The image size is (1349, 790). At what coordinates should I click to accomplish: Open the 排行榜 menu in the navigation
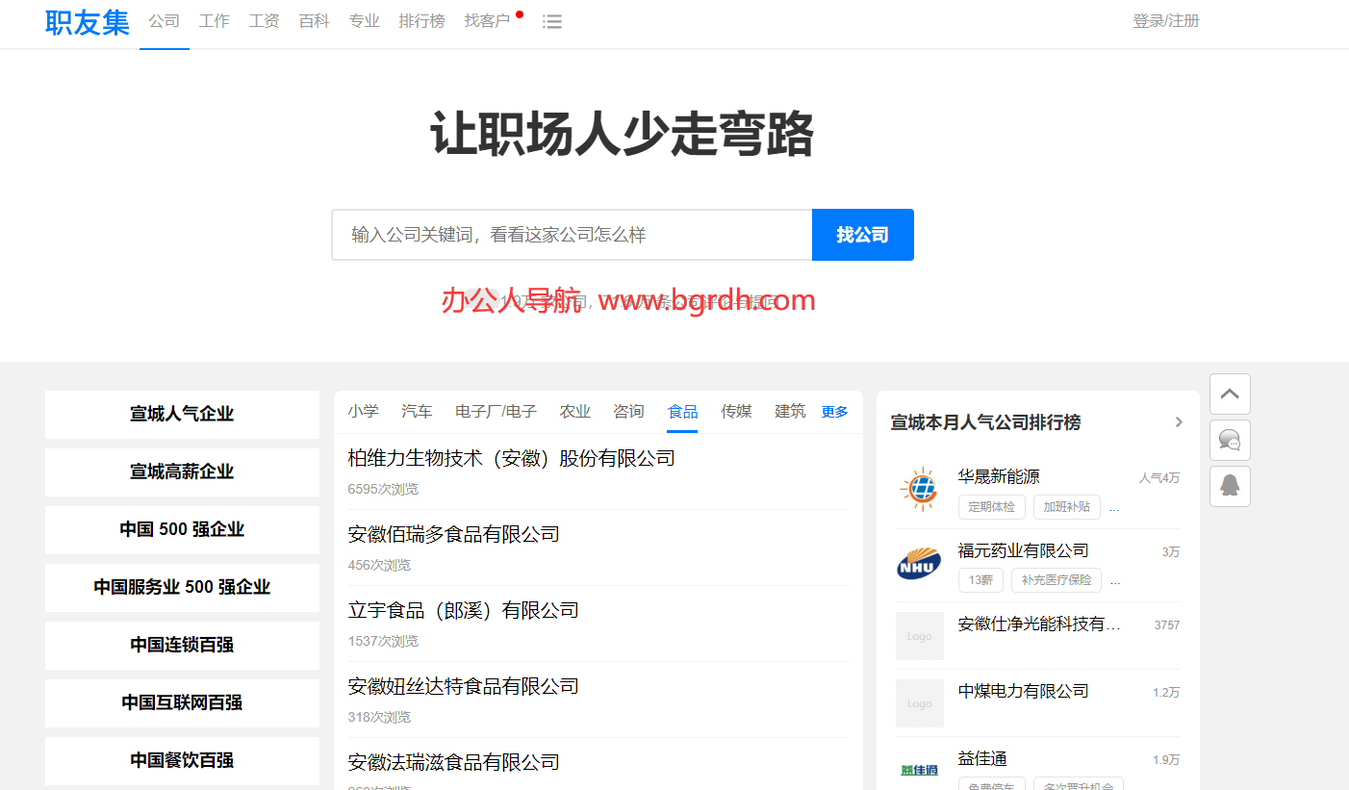[421, 21]
